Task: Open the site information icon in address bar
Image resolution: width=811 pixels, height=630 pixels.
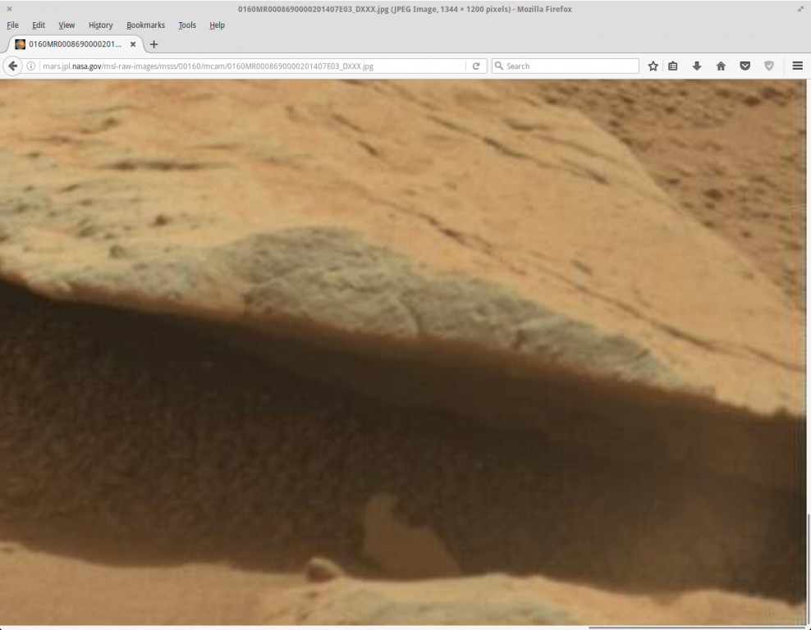Action: (x=31, y=66)
